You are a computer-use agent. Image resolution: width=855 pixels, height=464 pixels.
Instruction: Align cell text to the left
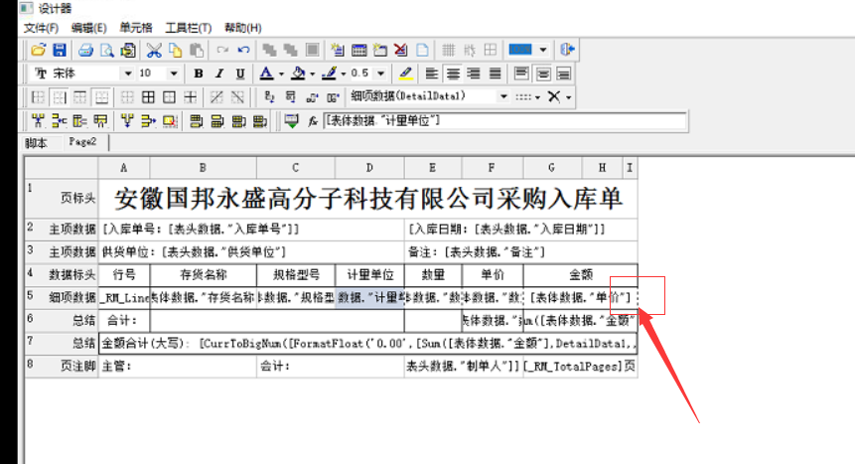pyautogui.click(x=431, y=74)
